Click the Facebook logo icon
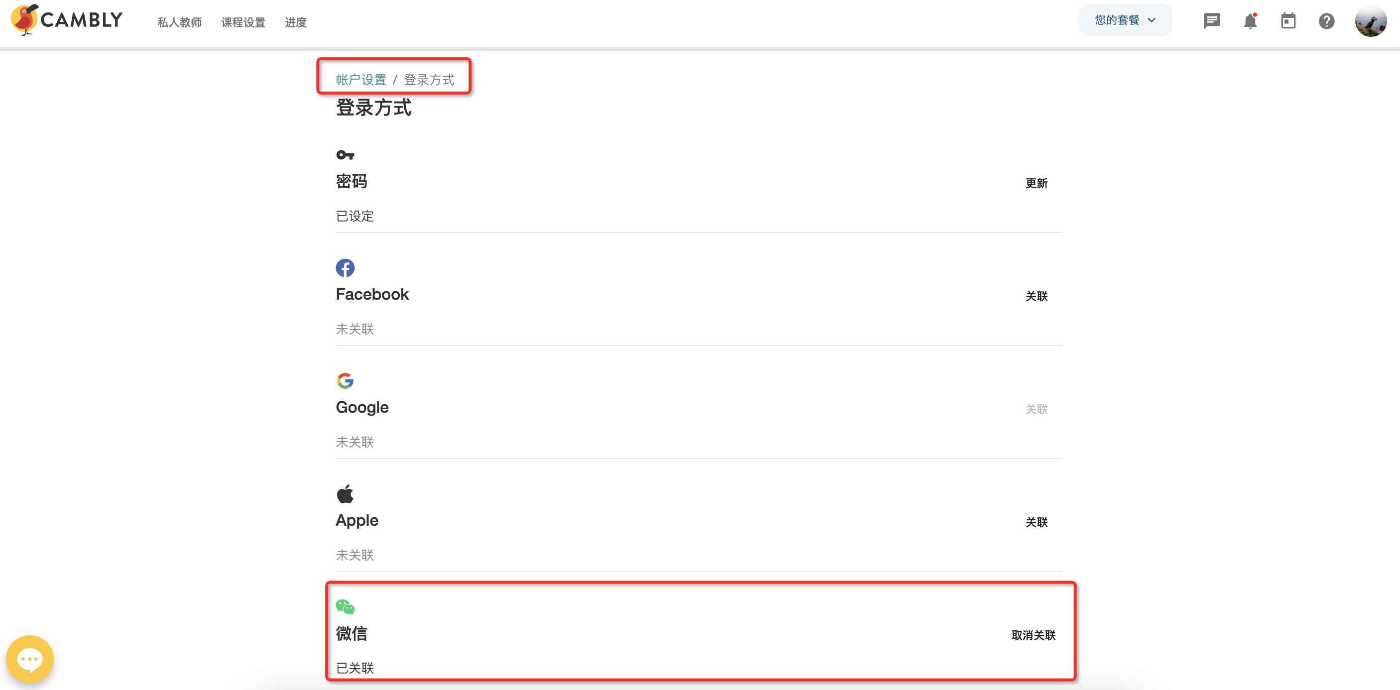 coord(345,268)
